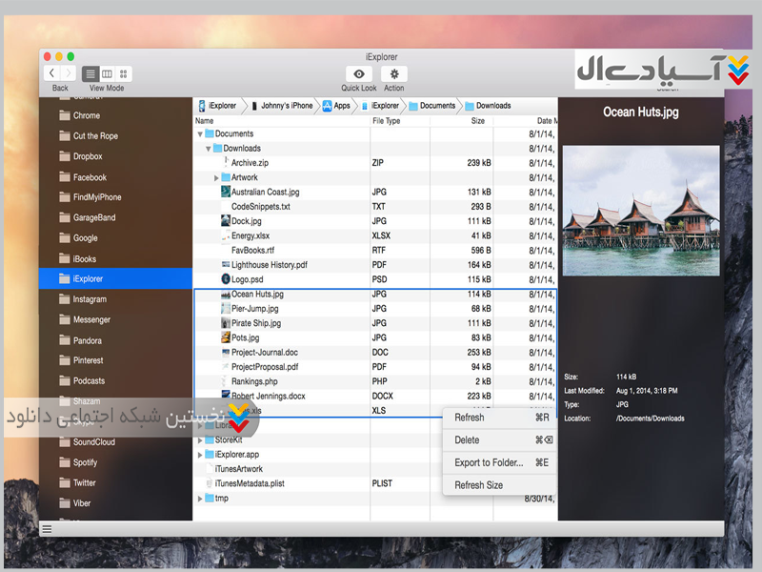Collapse the Documents folder tree

(200, 134)
